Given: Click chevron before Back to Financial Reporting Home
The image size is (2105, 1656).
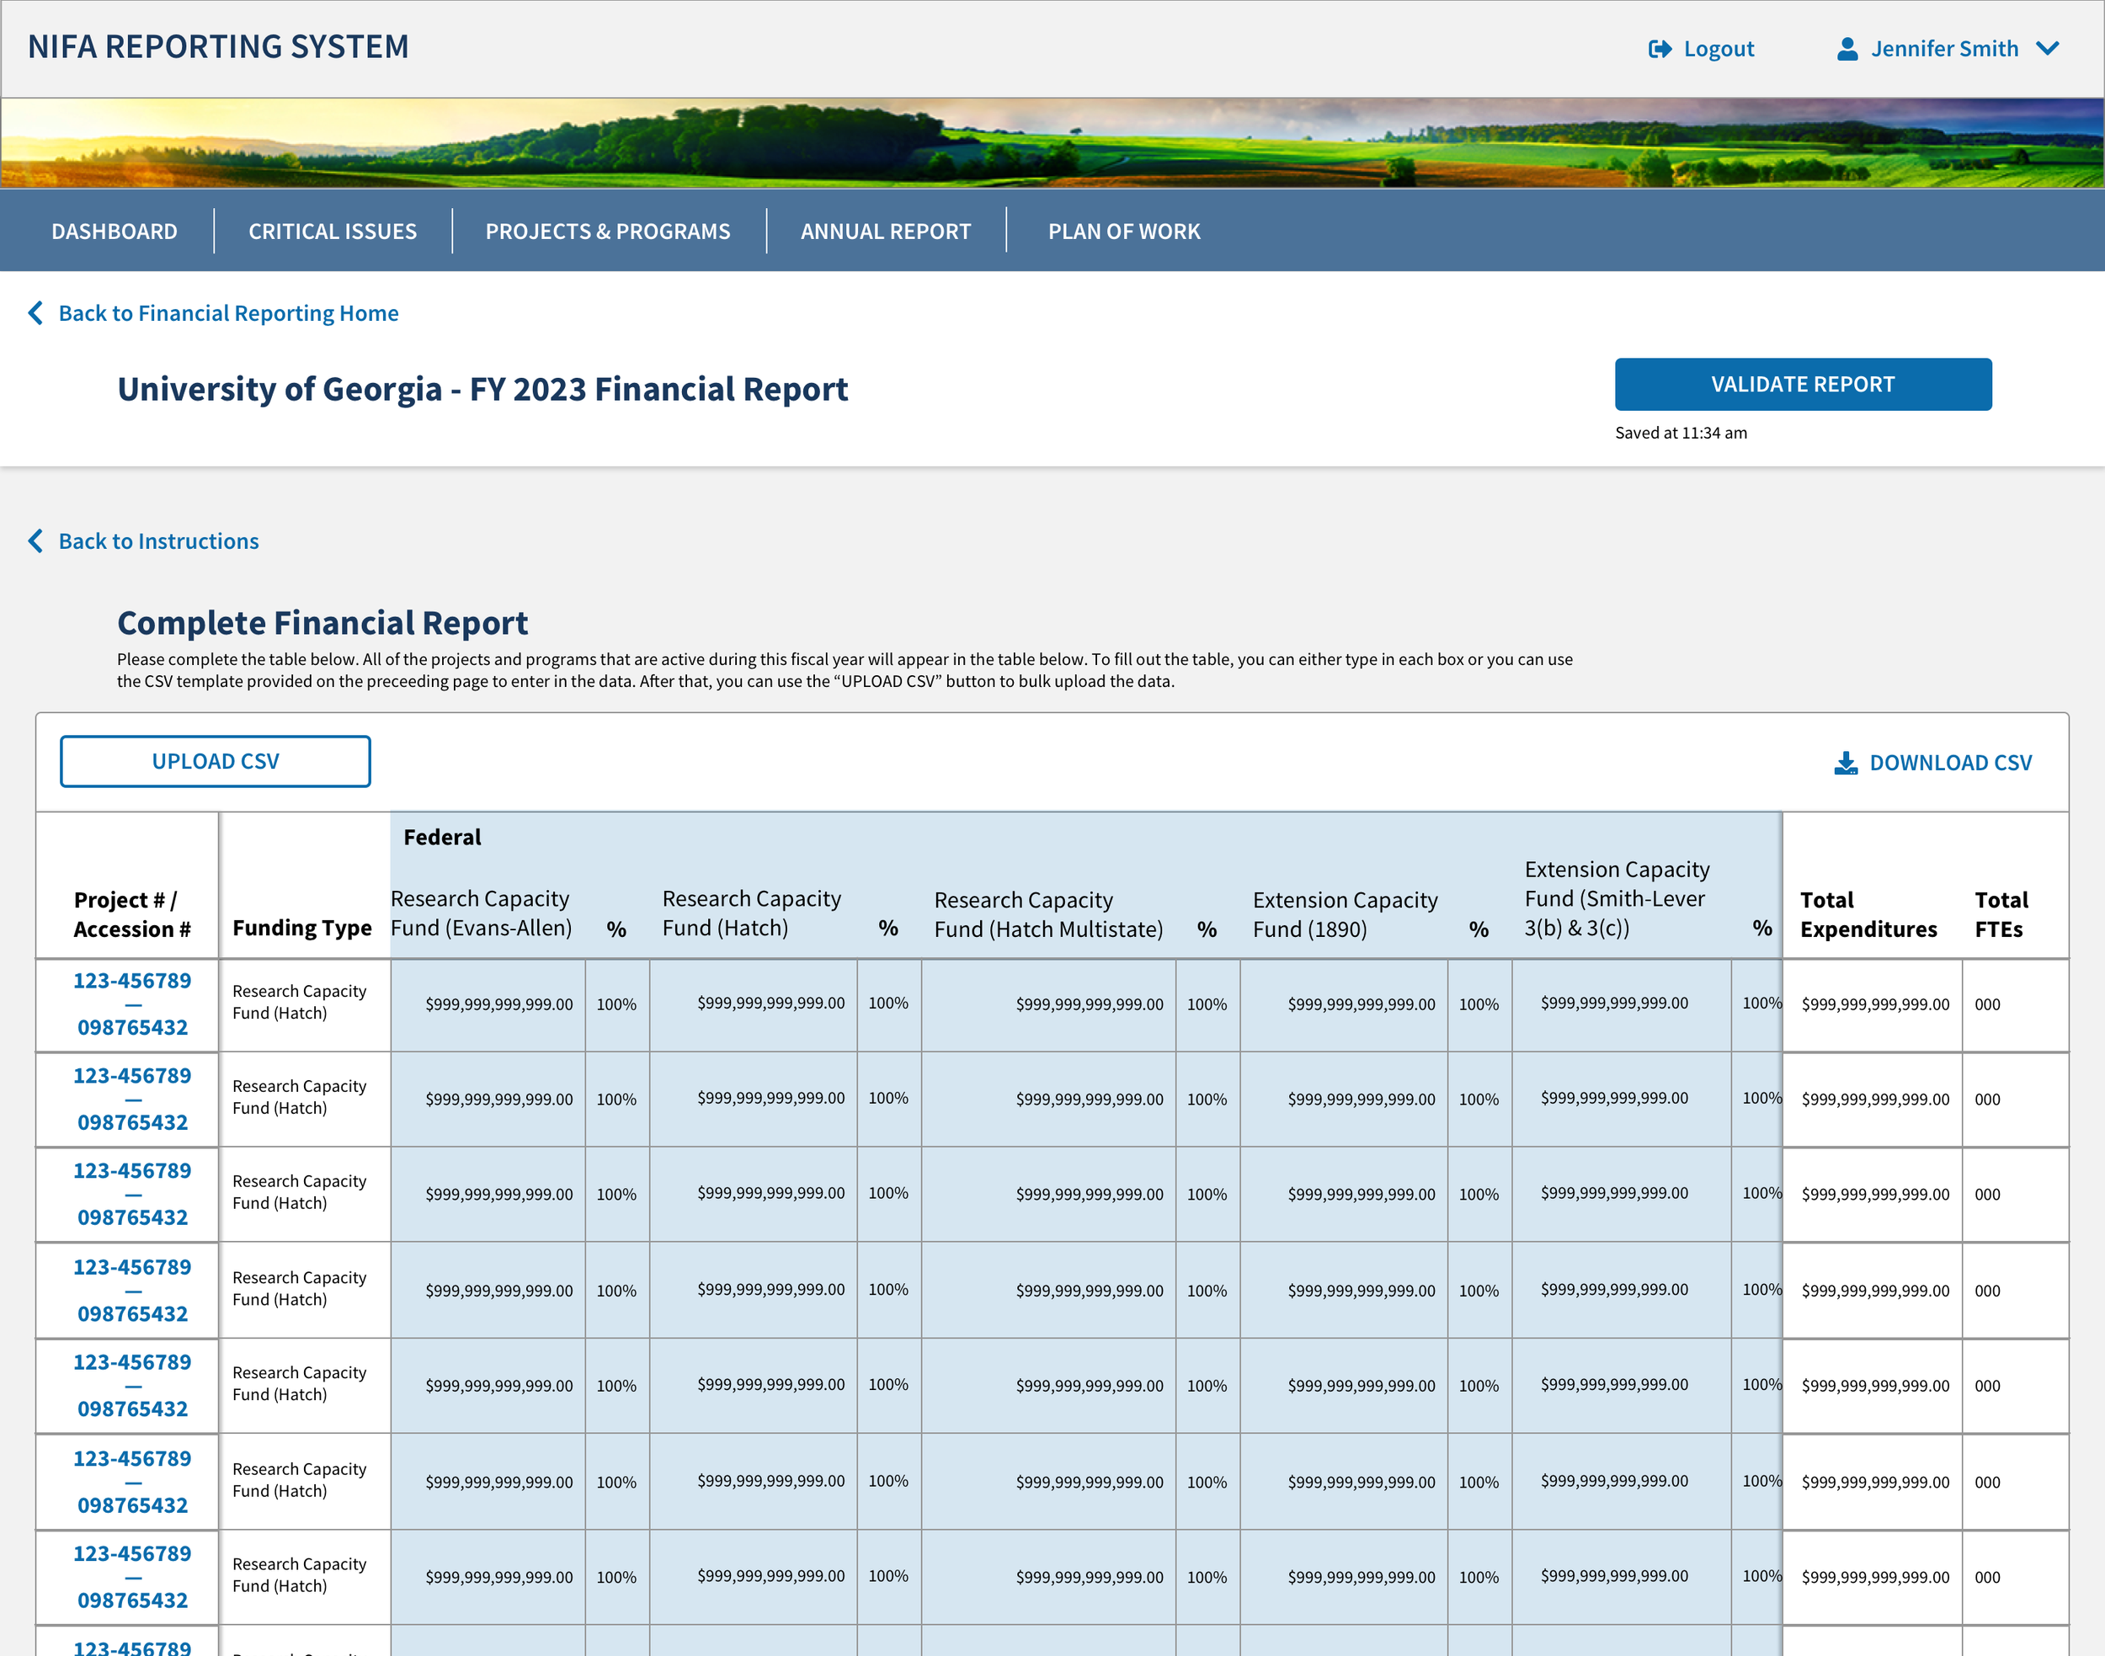Looking at the screenshot, I should pos(36,313).
